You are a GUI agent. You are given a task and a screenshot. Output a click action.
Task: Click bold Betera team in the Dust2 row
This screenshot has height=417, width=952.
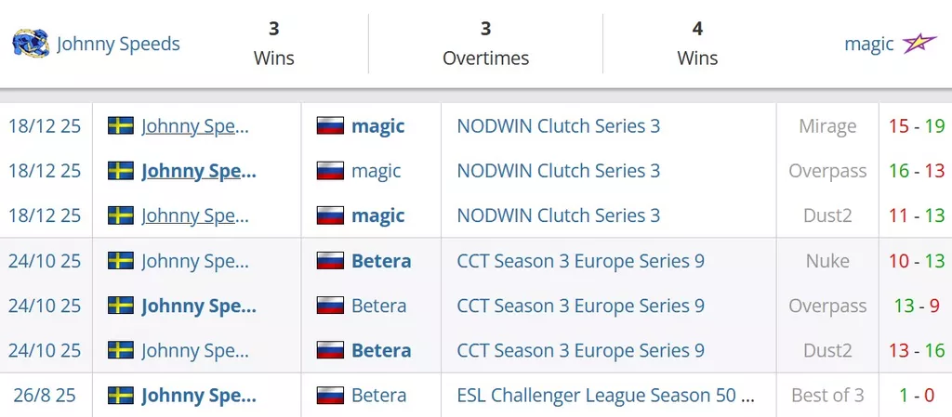click(381, 351)
